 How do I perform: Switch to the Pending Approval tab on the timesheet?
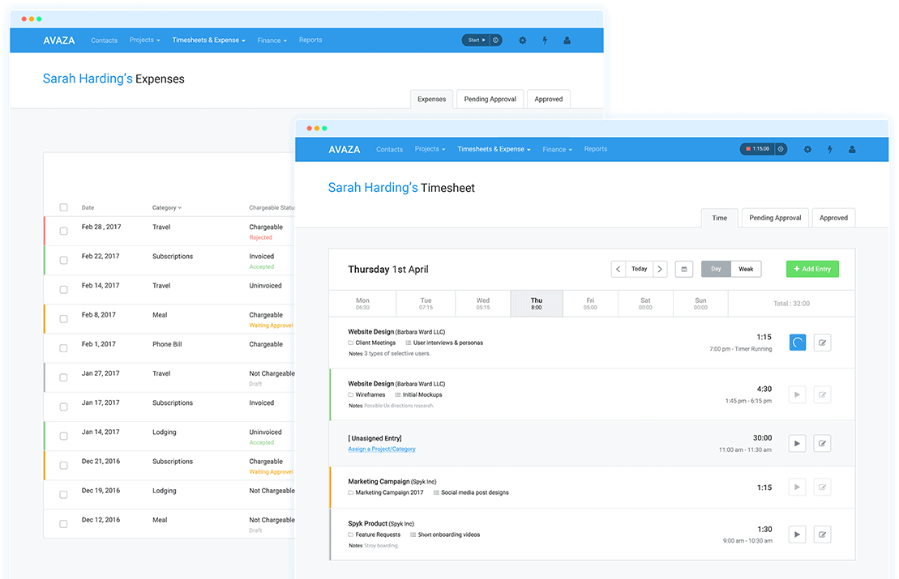[774, 217]
